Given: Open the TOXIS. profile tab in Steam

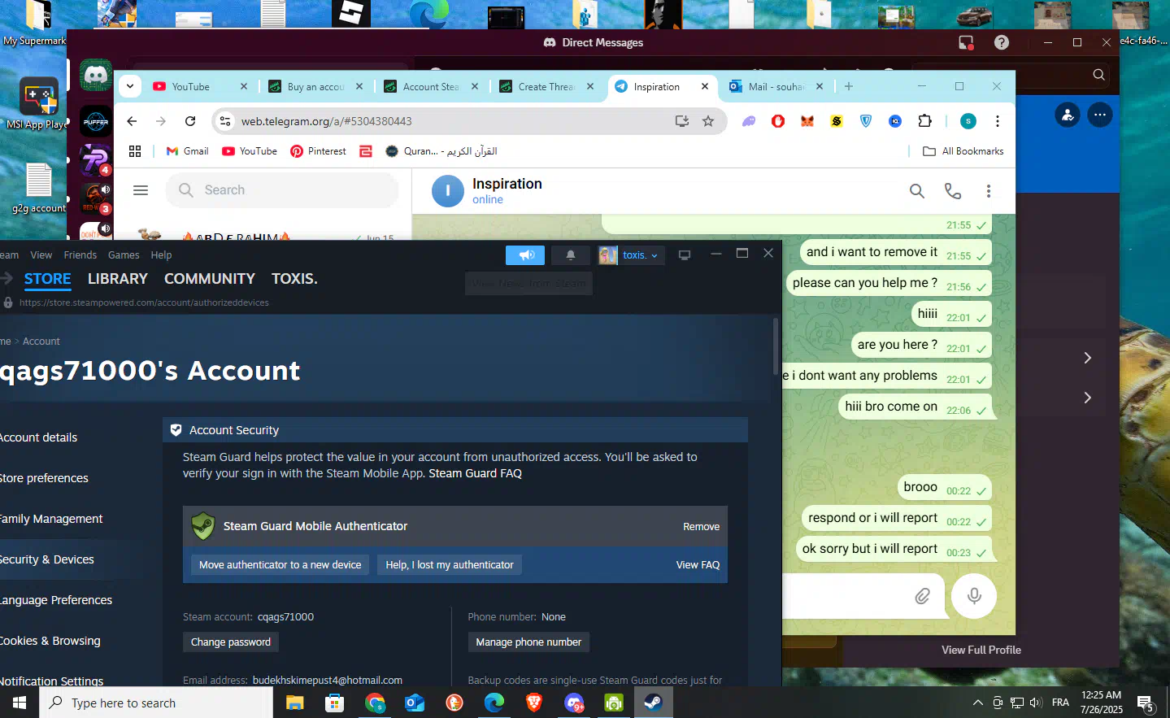Looking at the screenshot, I should click(294, 279).
